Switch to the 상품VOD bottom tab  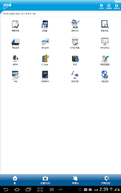coord(45,180)
